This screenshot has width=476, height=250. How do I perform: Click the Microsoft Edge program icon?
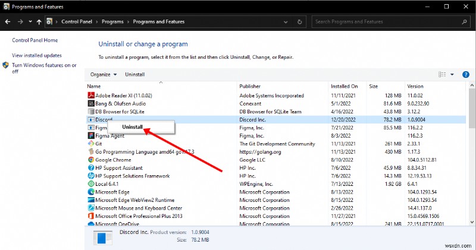coord(91,192)
